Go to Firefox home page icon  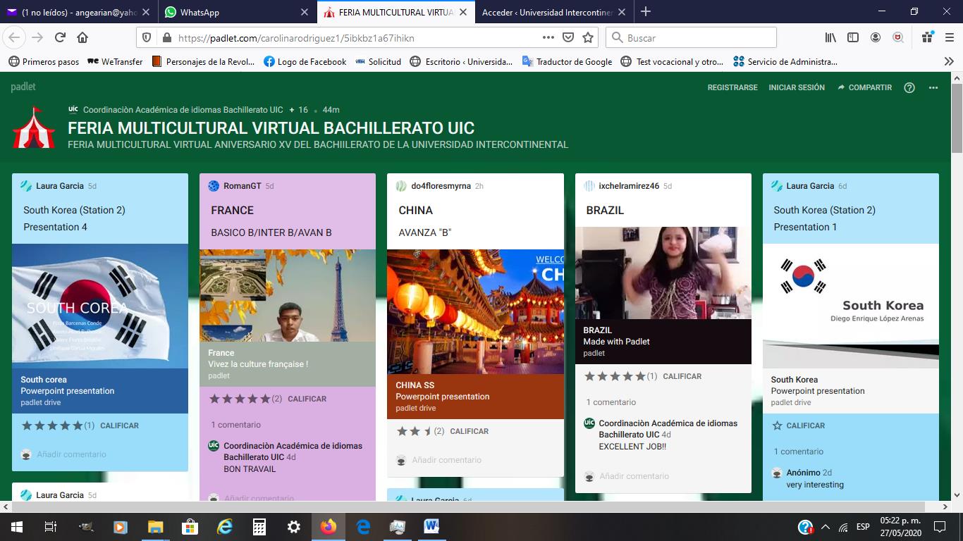[x=82, y=37]
